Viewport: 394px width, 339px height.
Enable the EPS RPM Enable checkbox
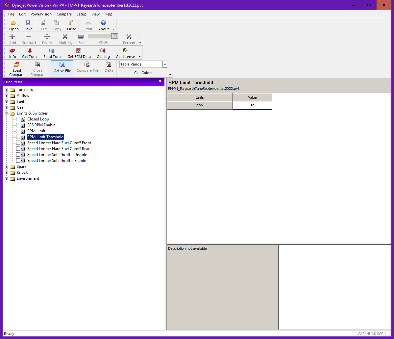click(18, 125)
